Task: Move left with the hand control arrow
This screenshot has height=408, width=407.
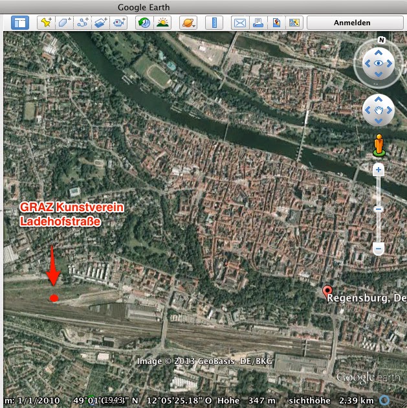Action: click(x=368, y=110)
